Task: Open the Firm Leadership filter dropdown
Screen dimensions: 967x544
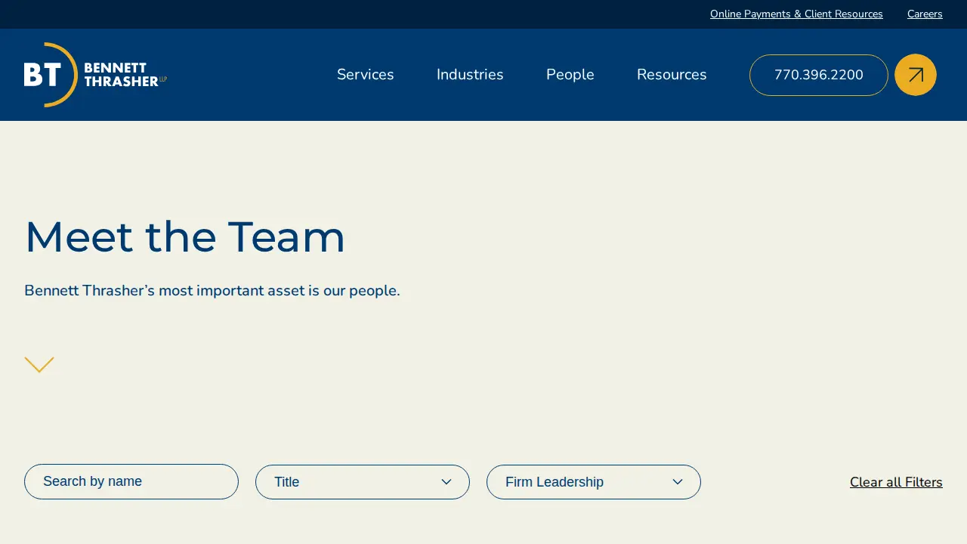Action: pyautogui.click(x=594, y=482)
